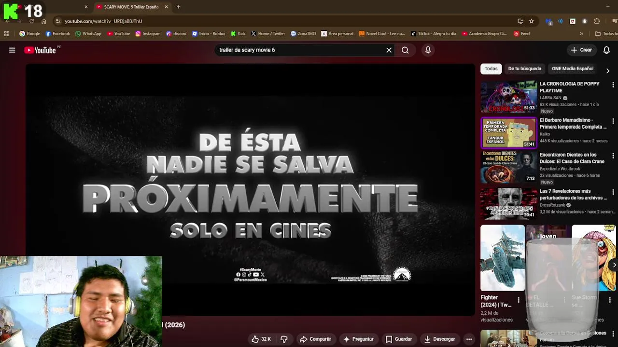Image resolution: width=618 pixels, height=347 pixels.
Task: Click the video player area
Action: 250,190
